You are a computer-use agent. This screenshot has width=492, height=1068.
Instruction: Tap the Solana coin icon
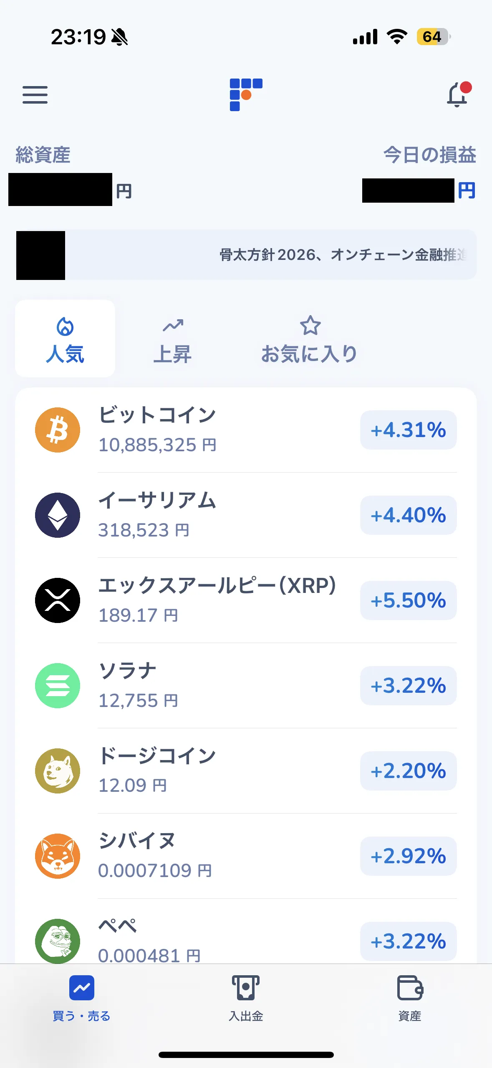pyautogui.click(x=58, y=686)
